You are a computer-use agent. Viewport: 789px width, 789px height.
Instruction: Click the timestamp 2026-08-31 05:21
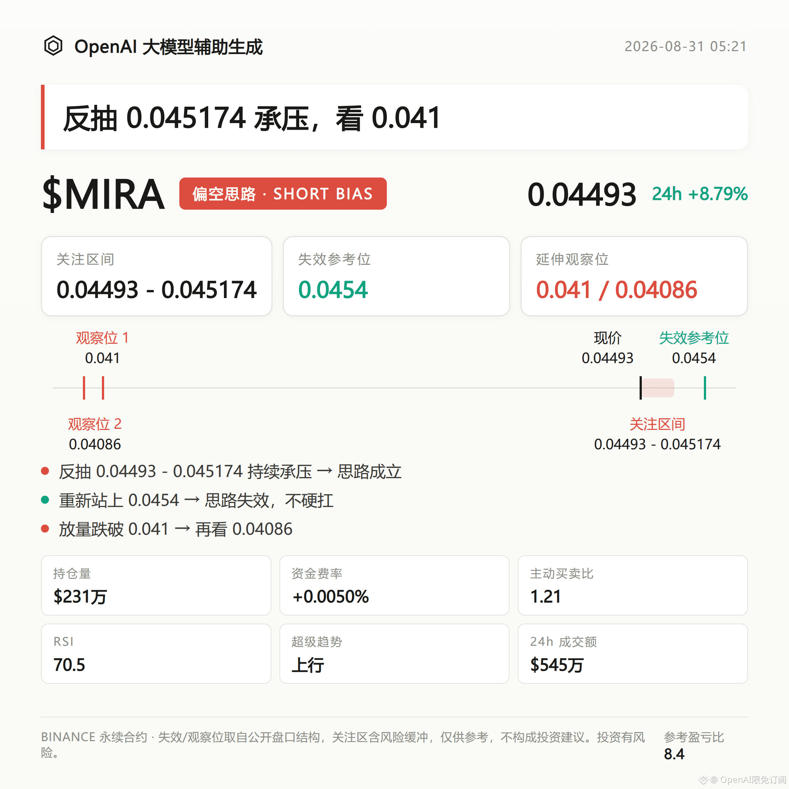(x=686, y=46)
